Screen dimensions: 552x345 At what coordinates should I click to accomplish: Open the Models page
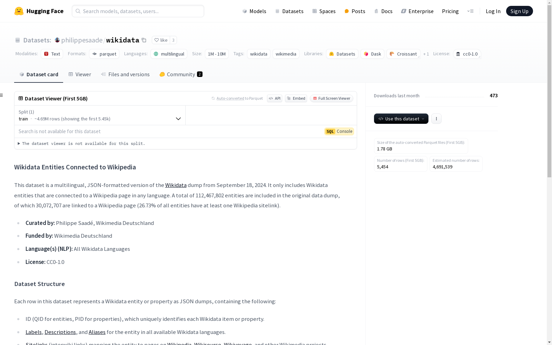tap(254, 11)
